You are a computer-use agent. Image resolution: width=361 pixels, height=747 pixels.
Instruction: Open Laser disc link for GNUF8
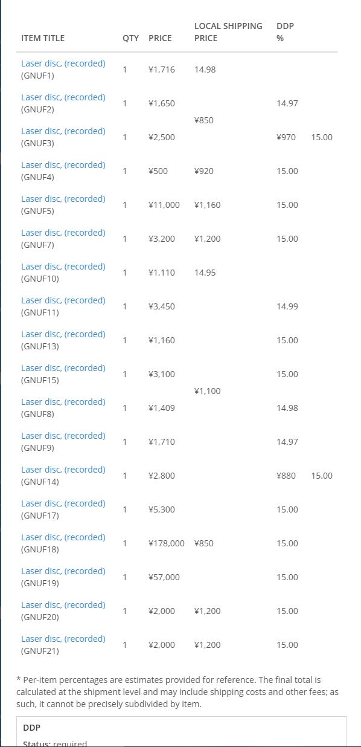(x=63, y=402)
